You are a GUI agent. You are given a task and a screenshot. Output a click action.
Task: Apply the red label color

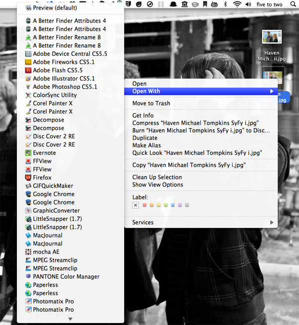point(145,205)
